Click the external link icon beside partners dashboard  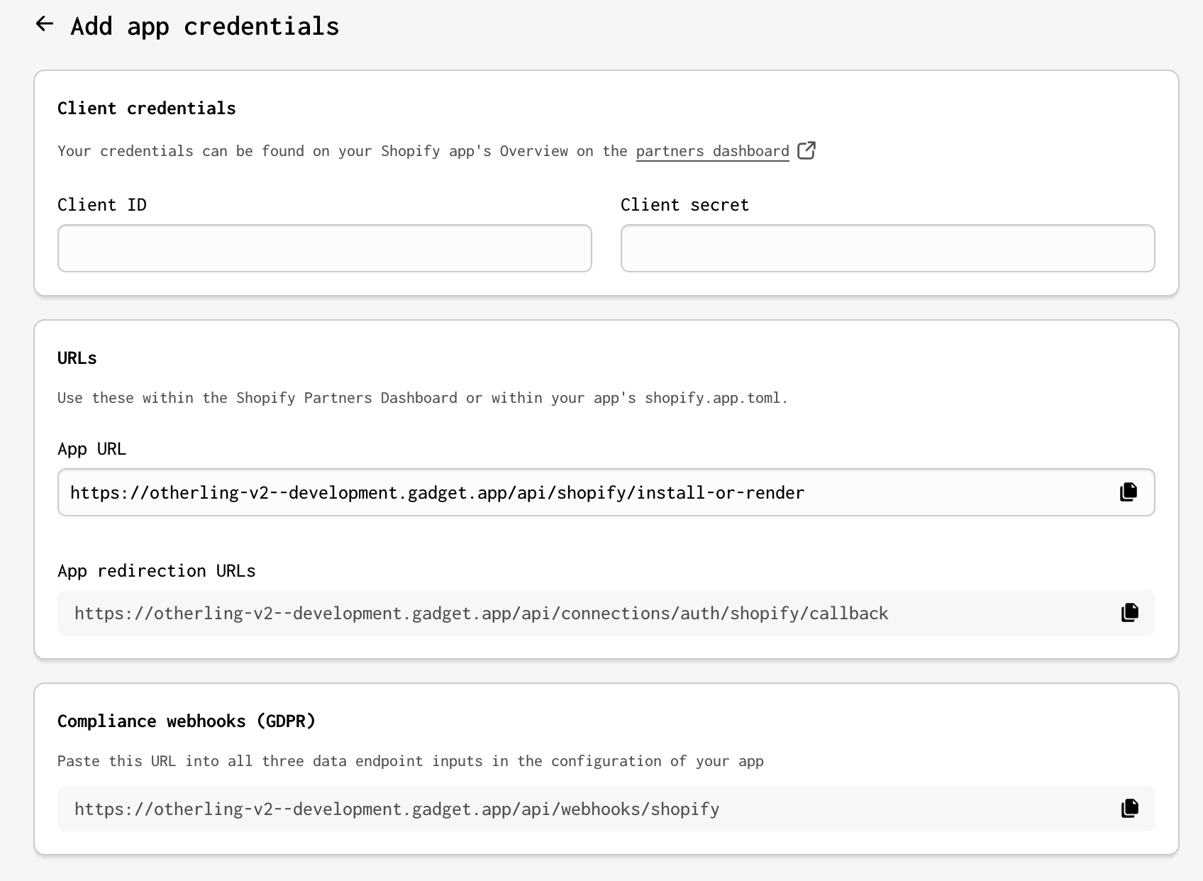[806, 150]
